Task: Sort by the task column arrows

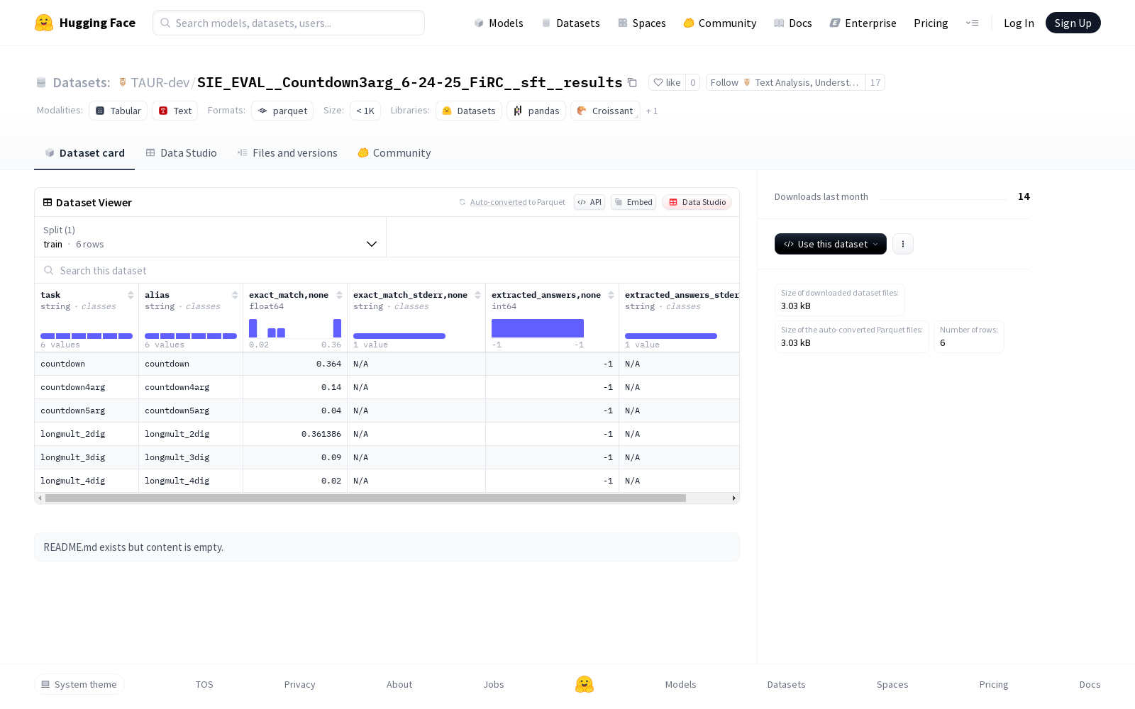Action: click(131, 295)
